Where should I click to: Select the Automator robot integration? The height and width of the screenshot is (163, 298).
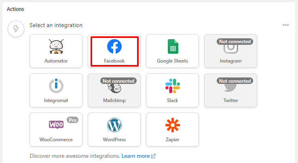click(56, 51)
